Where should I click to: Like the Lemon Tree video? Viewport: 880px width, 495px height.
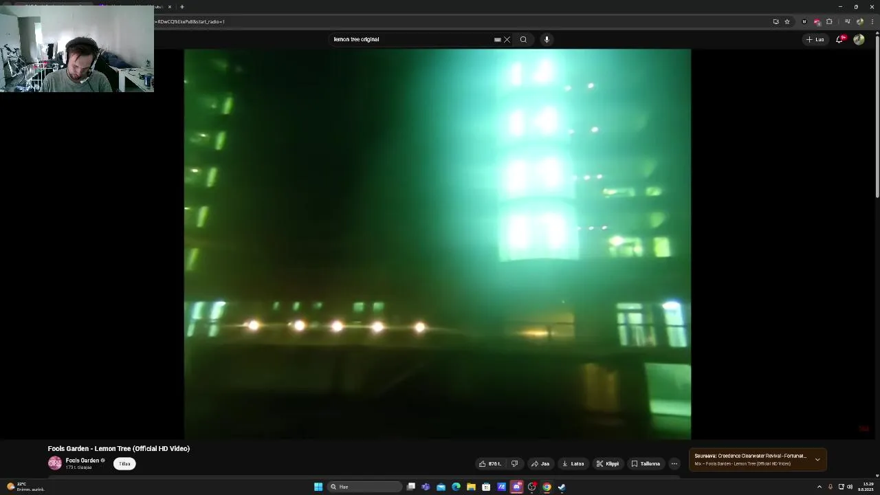(489, 464)
